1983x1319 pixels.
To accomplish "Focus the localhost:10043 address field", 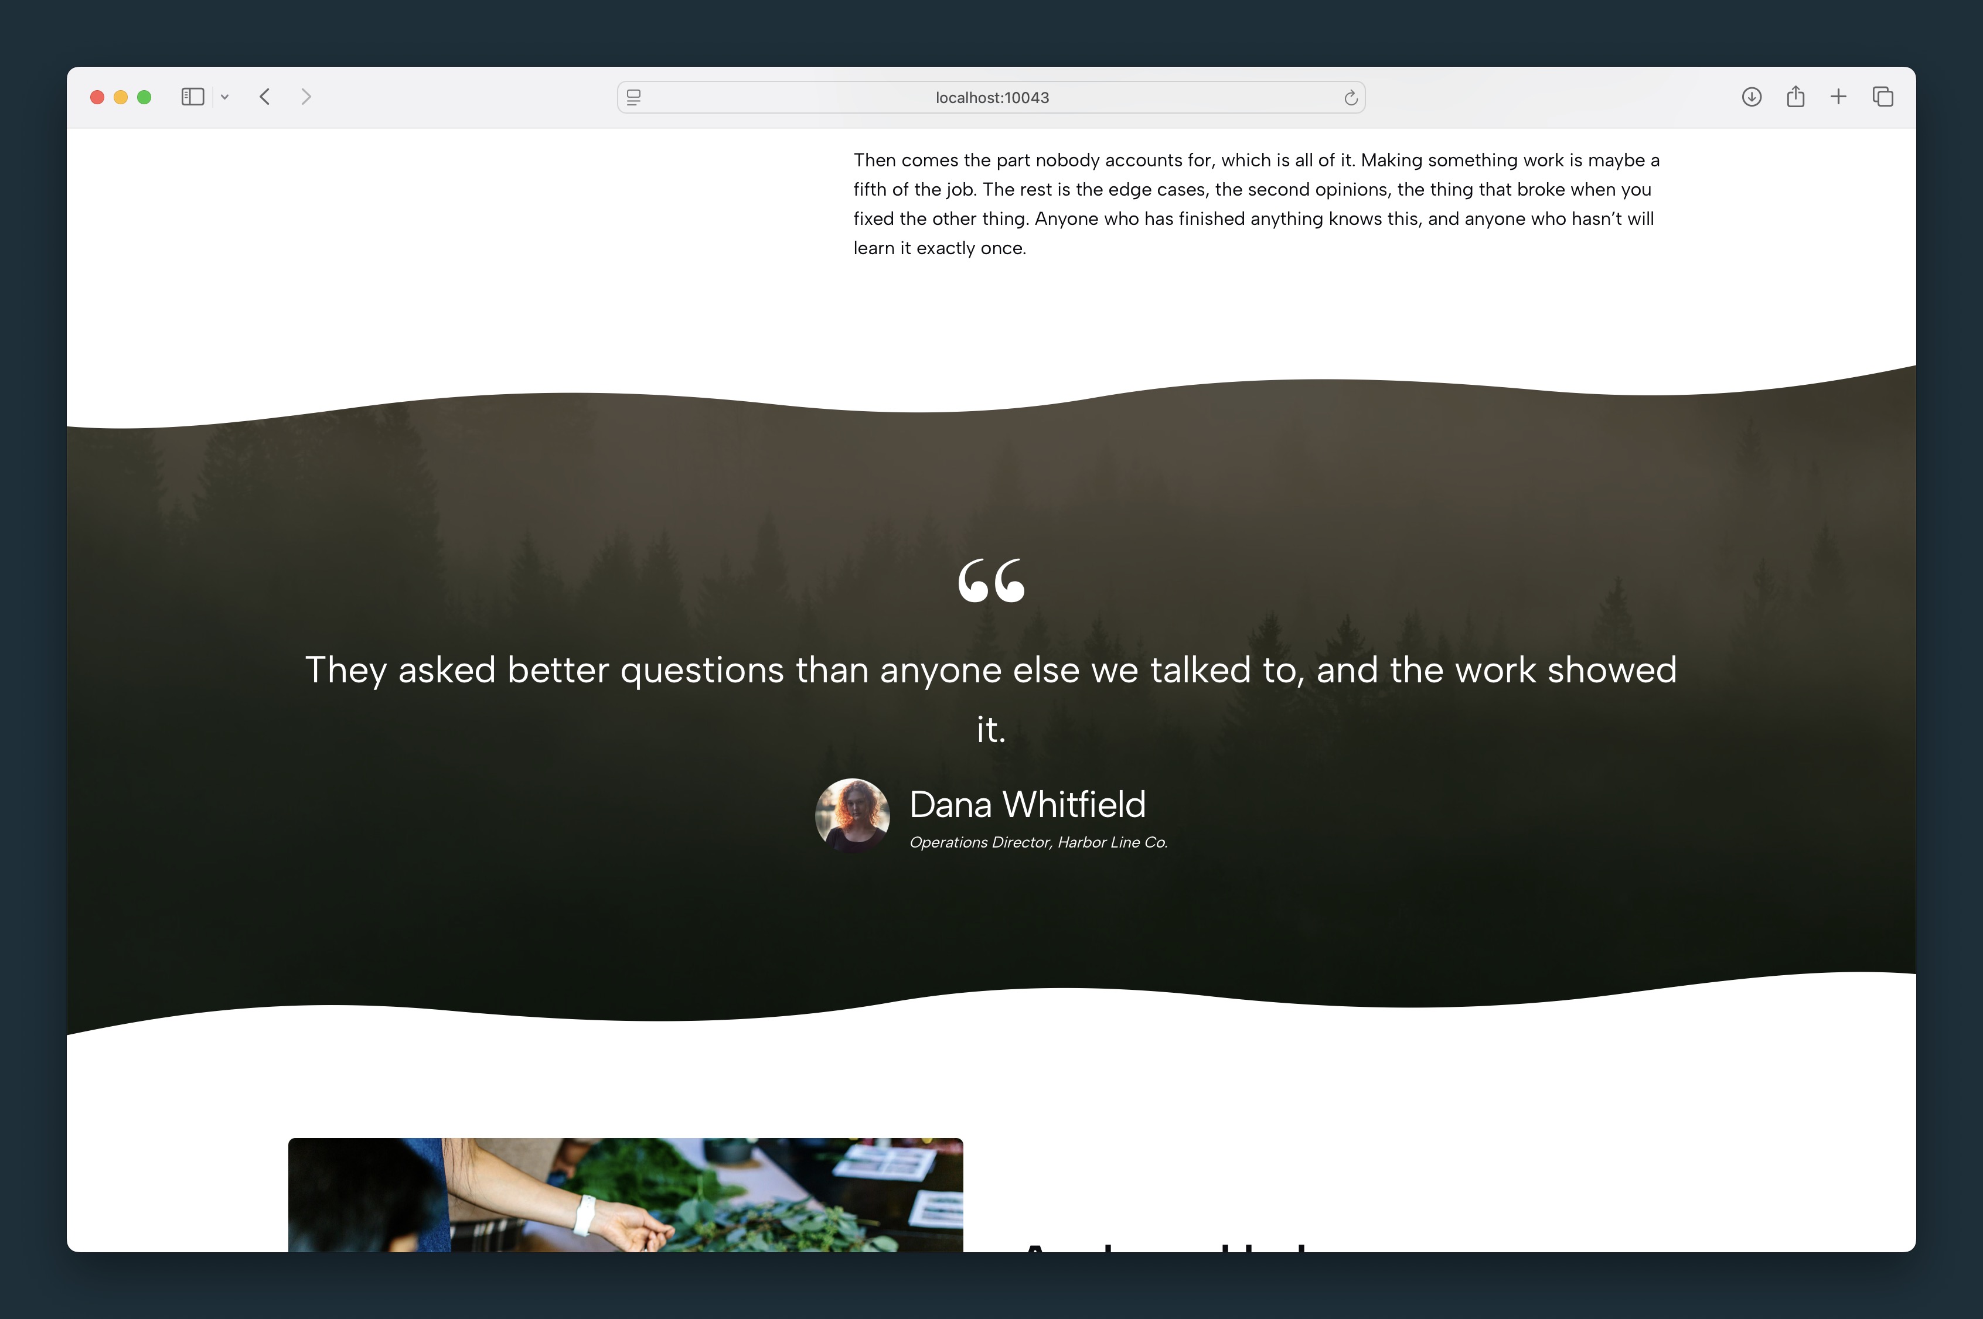I will [991, 98].
